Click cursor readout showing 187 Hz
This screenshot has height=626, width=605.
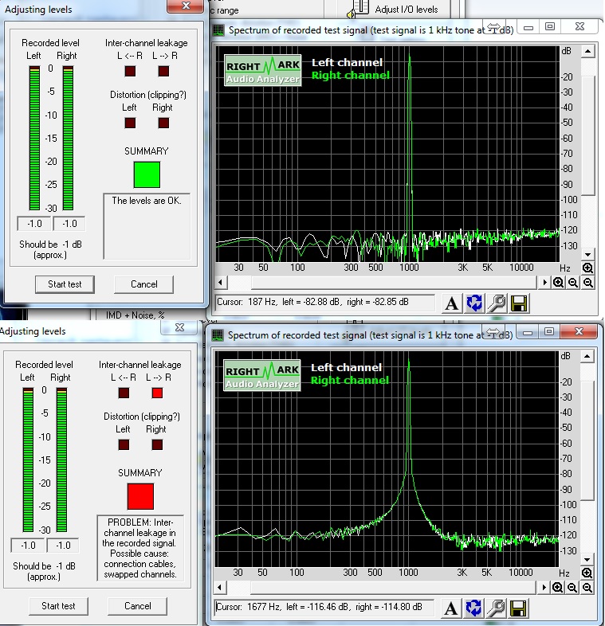click(x=325, y=302)
